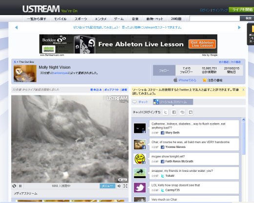The image size is (254, 203).
Task: Click the live video picture
Action: click(x=70, y=139)
